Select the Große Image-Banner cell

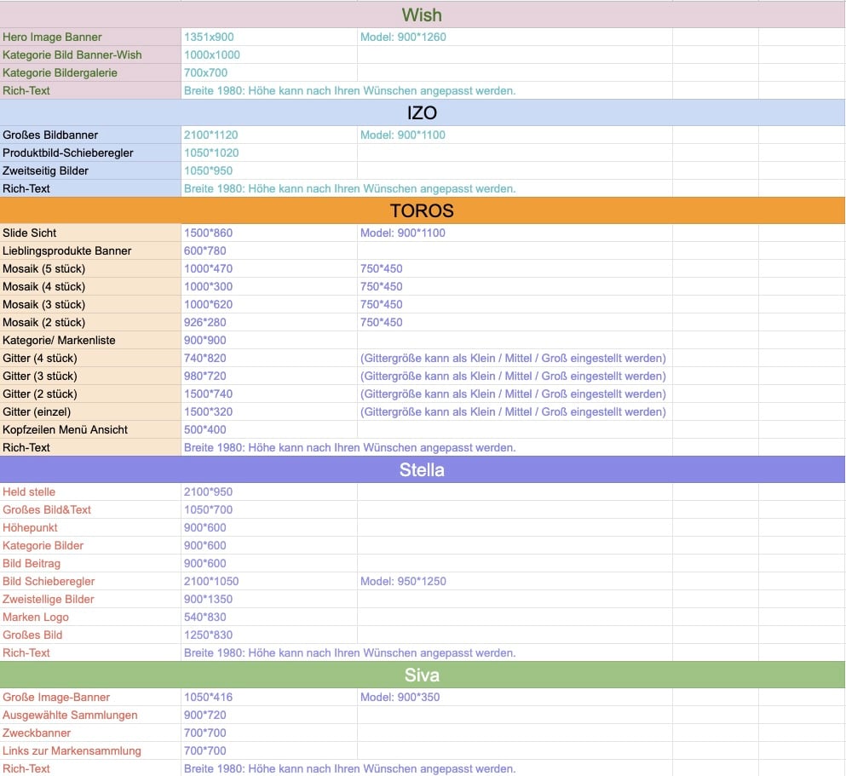point(90,697)
